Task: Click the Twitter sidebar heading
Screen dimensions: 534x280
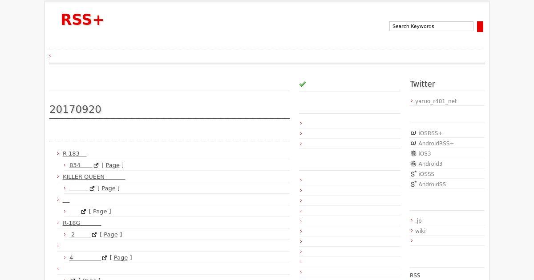Action: pos(422,84)
